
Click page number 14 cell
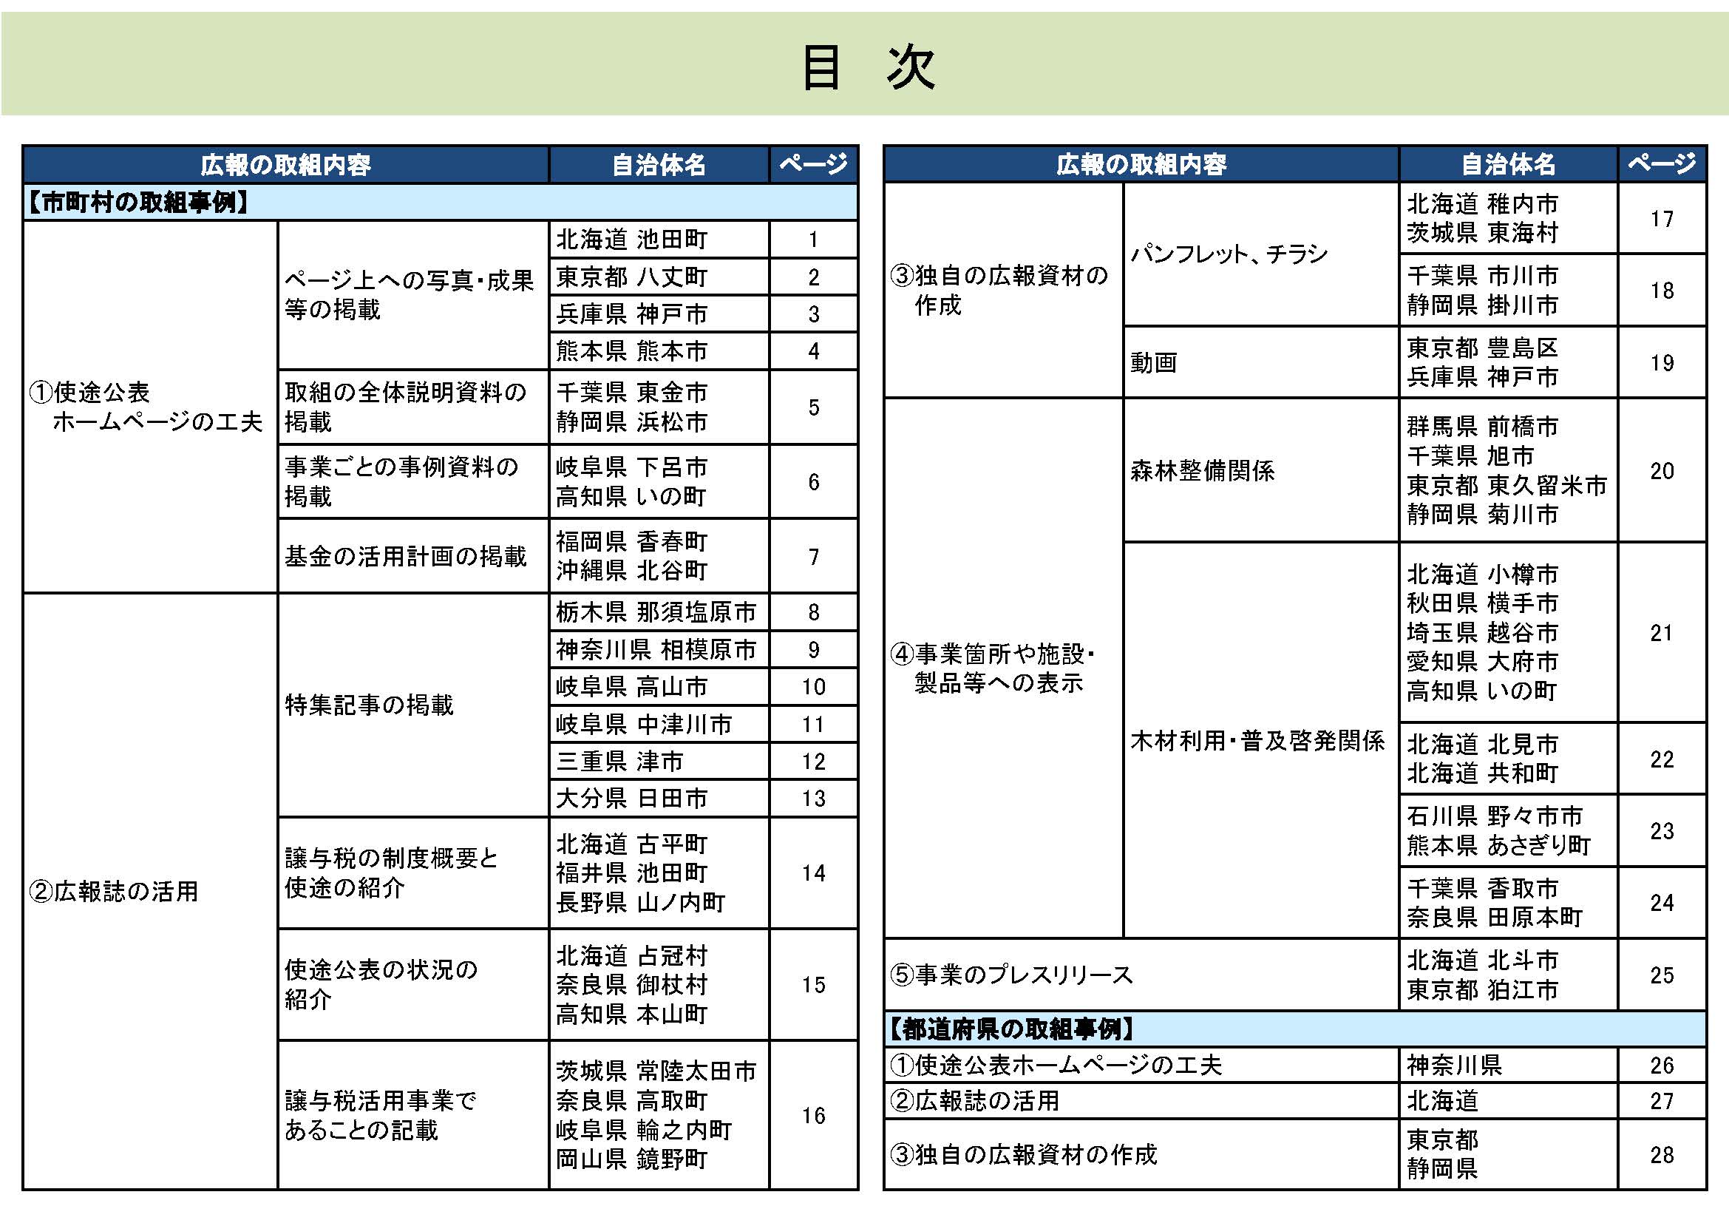(813, 873)
